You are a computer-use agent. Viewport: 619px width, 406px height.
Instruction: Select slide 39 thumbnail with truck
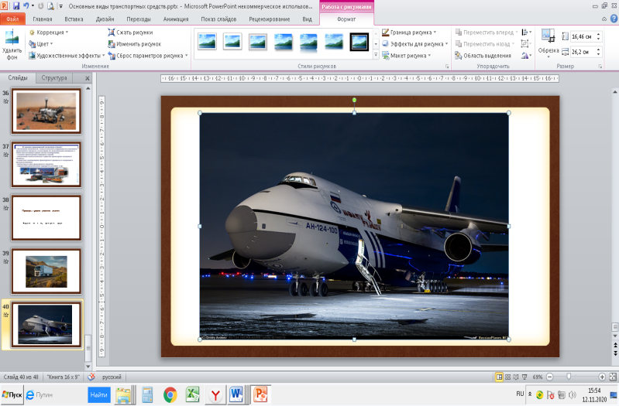pyautogui.click(x=46, y=271)
